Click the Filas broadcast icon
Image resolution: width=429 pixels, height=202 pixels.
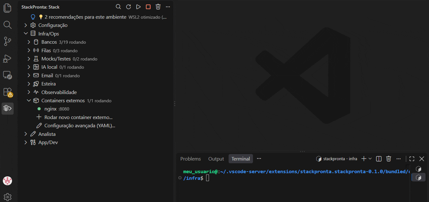(x=36, y=50)
